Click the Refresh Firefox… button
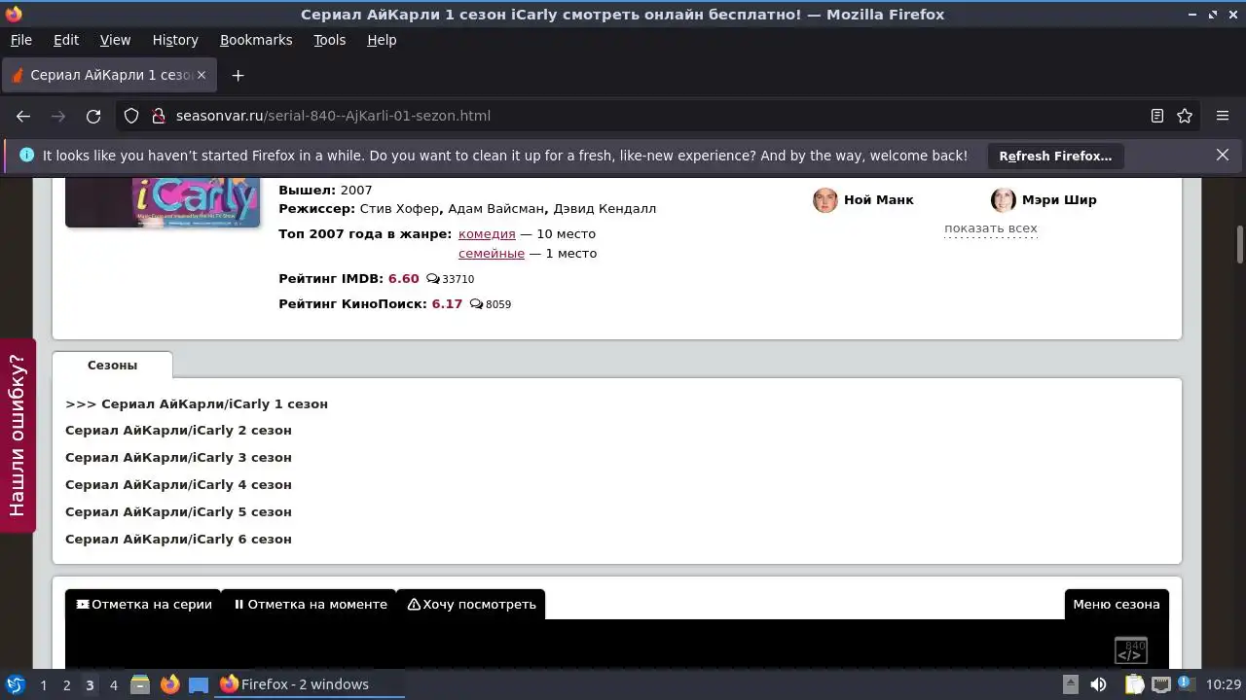 tap(1055, 156)
